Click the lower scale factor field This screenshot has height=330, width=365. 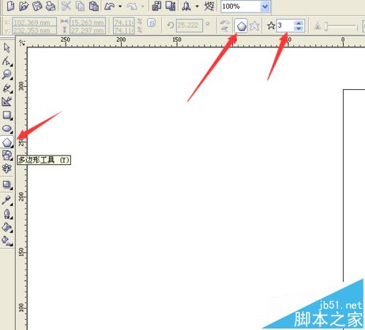[x=124, y=31]
